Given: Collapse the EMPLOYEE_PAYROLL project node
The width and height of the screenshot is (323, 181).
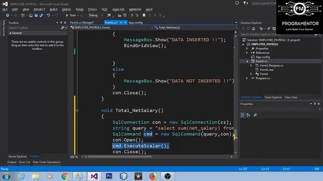Looking at the screenshot, I should [x=243, y=44].
